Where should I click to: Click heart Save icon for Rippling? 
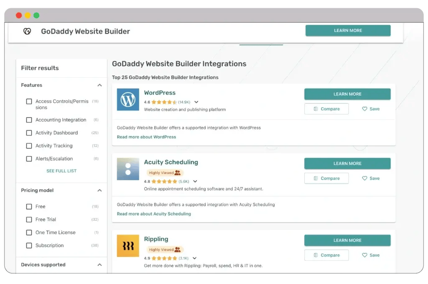(364, 255)
